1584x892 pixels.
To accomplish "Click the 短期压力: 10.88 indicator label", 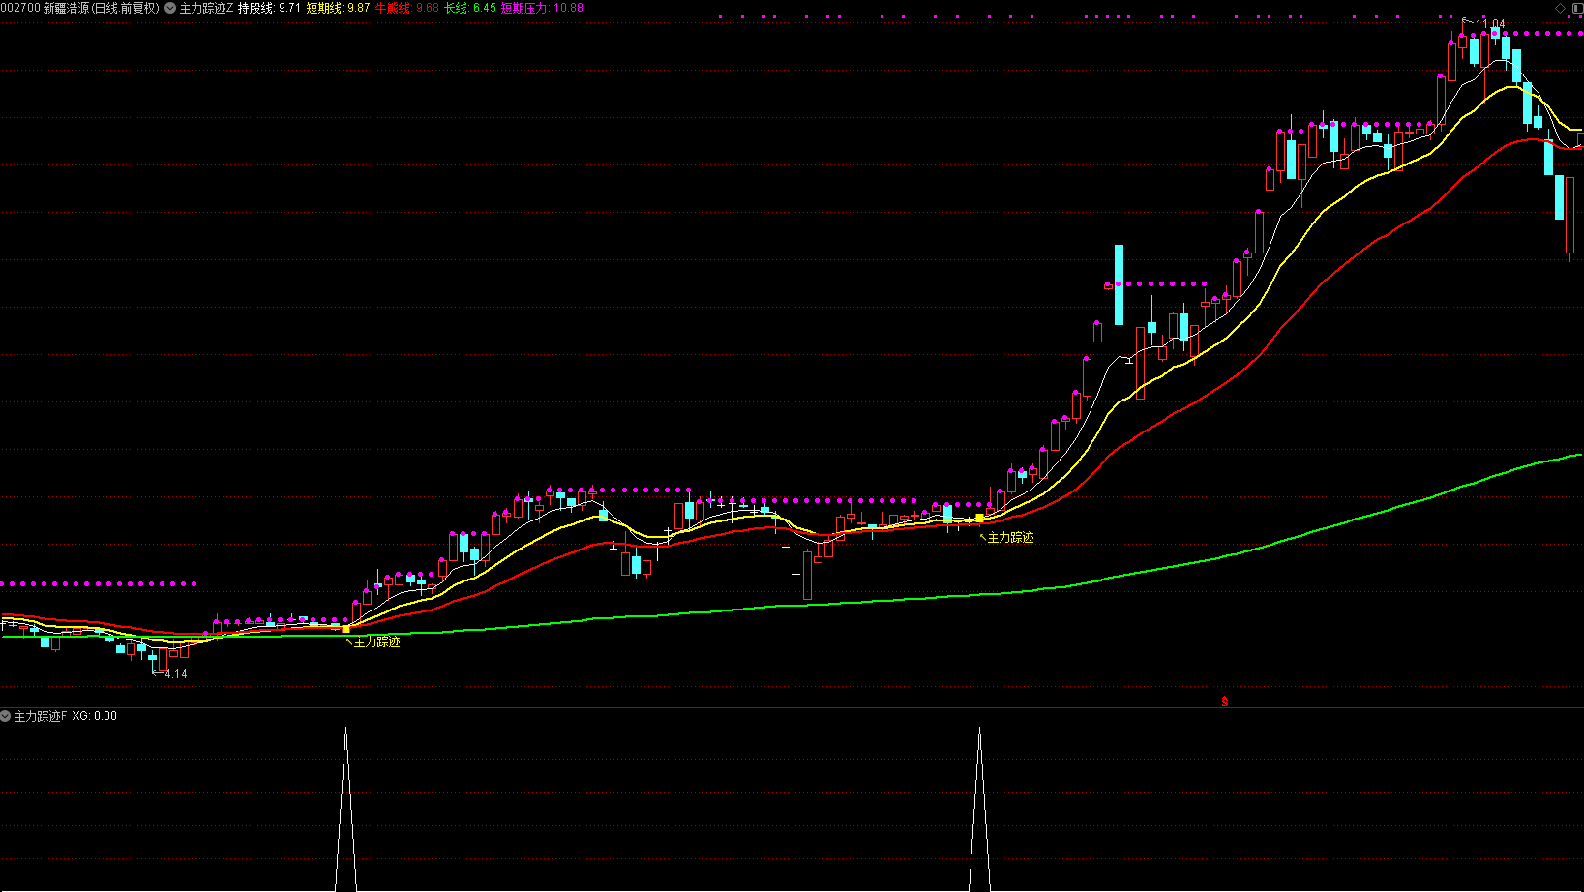I will point(542,8).
